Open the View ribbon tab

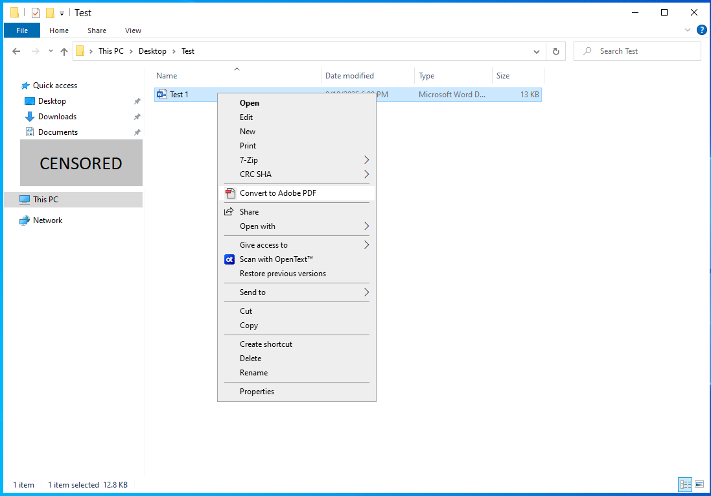pyautogui.click(x=133, y=30)
